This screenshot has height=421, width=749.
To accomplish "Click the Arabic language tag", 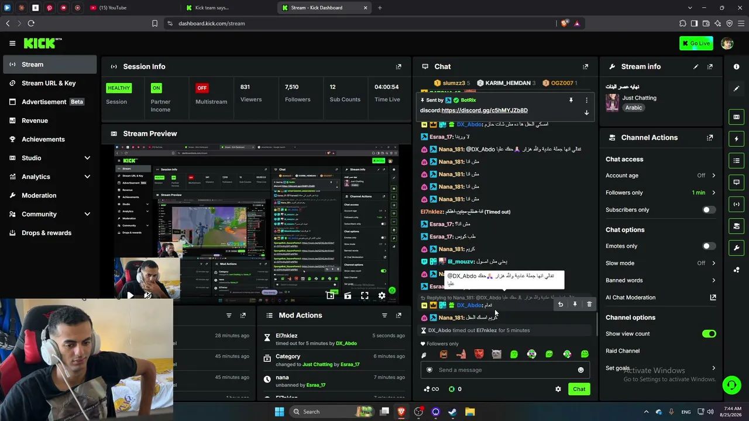I will (x=634, y=108).
